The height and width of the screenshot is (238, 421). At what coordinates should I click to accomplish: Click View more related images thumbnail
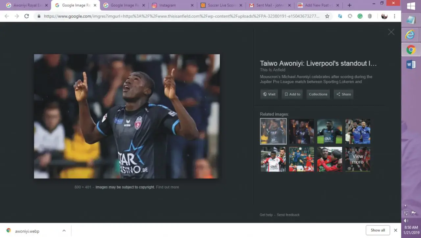pos(358,159)
